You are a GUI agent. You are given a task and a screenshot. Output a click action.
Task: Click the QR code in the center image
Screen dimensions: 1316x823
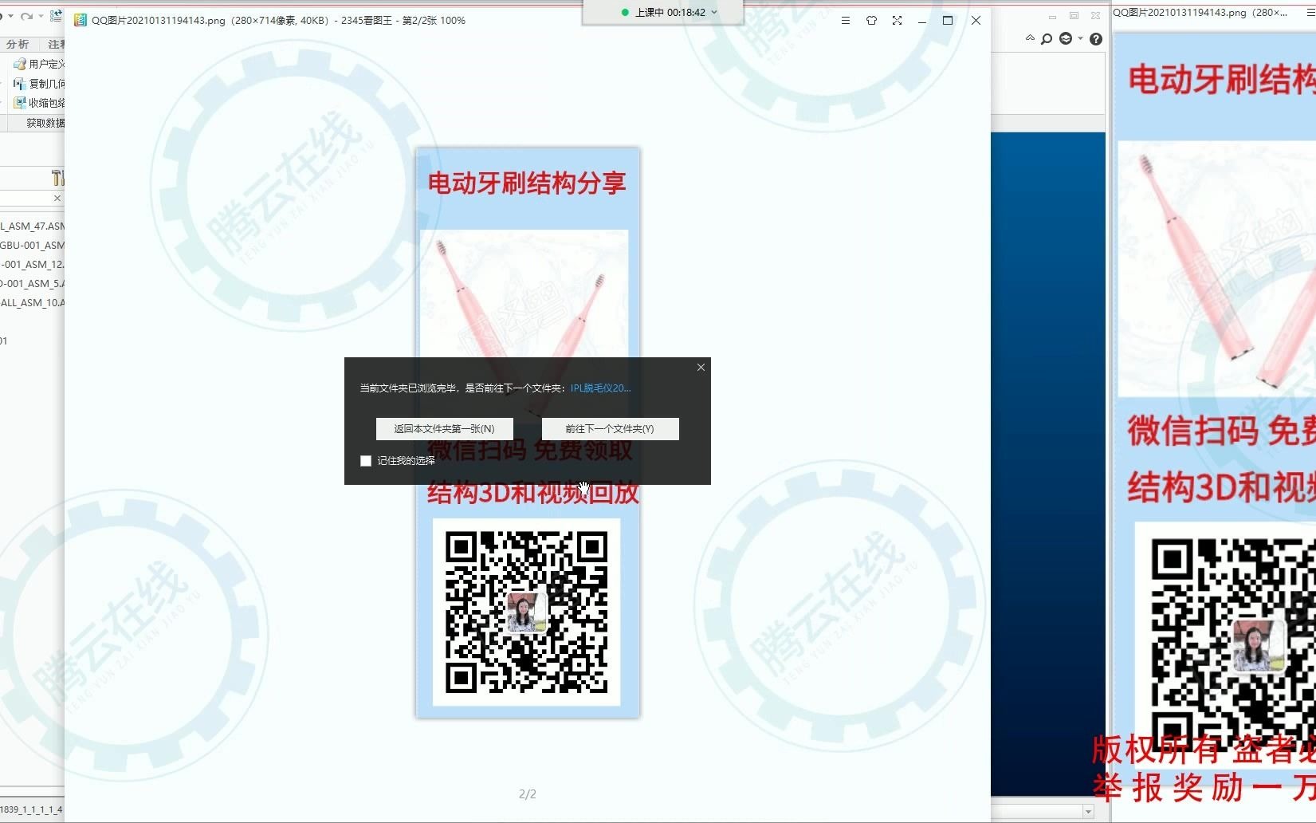pos(526,612)
